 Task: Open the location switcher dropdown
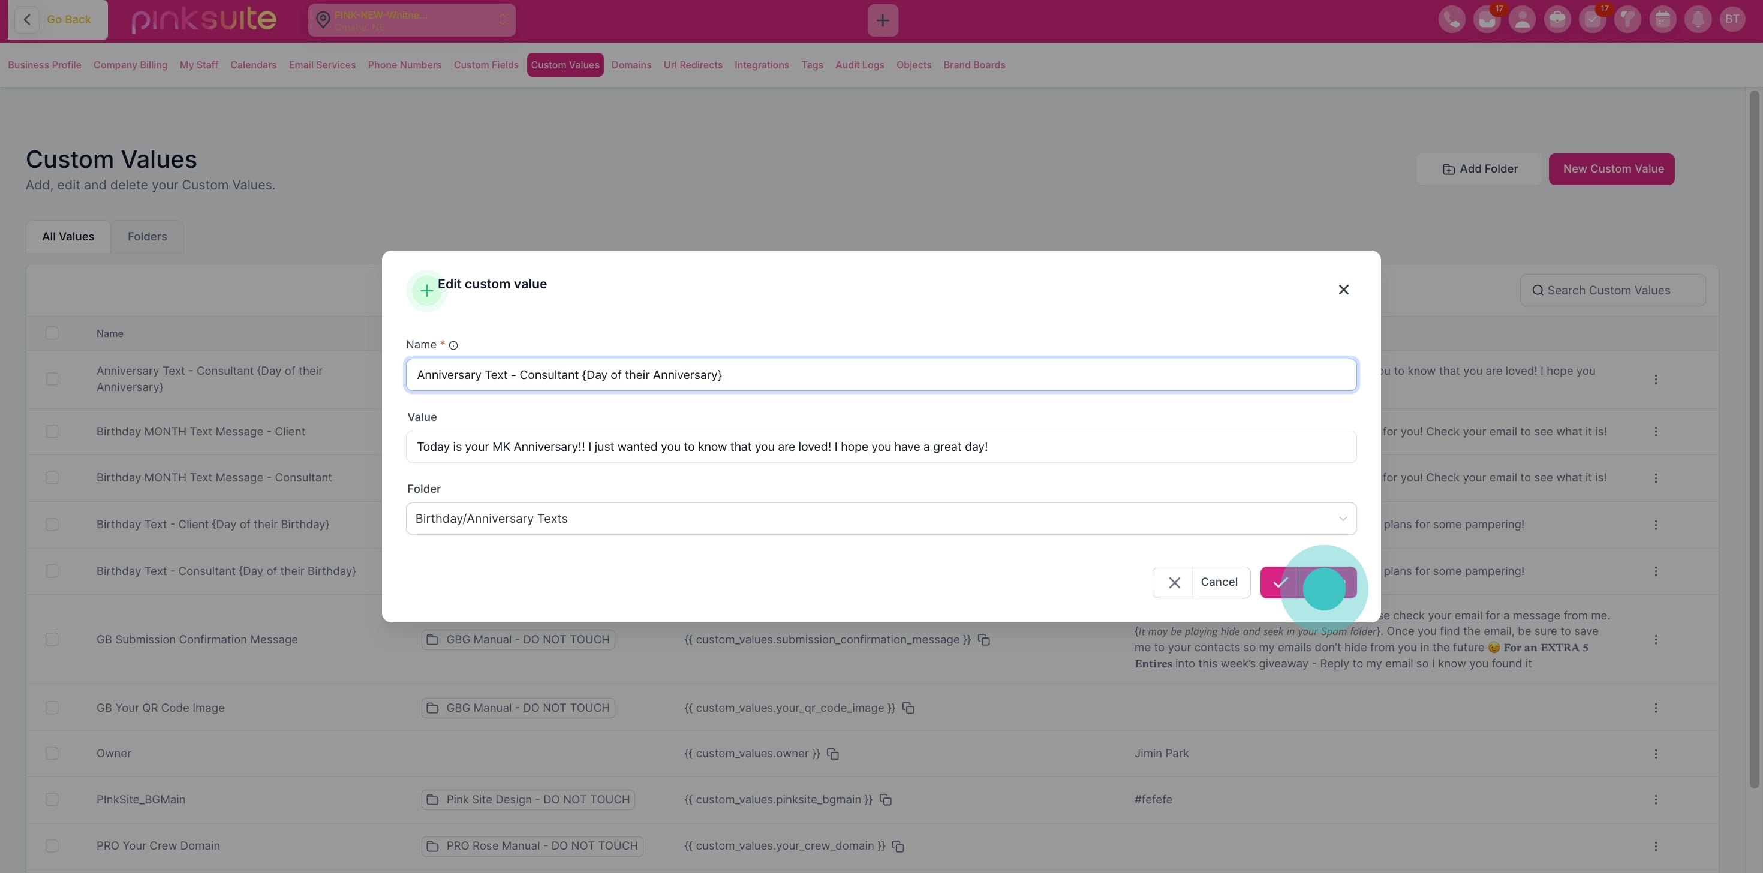411,20
